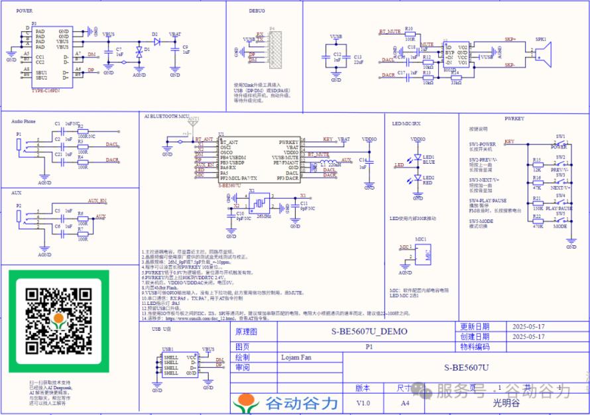590x415 pixels.
Task: Select the R16 47K resistor
Action: (538, 182)
